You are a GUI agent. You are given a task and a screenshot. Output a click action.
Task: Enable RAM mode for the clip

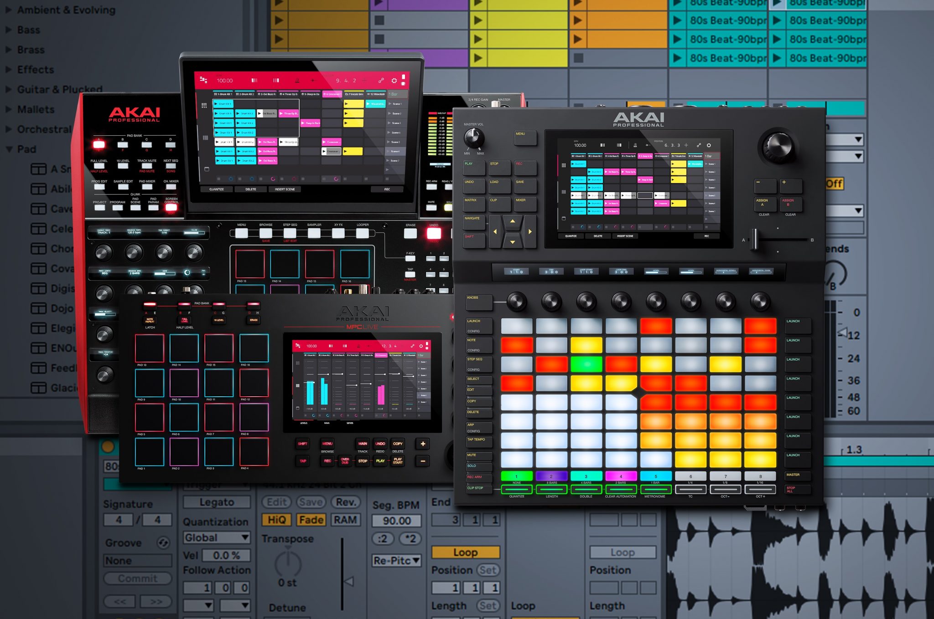pyautogui.click(x=345, y=520)
